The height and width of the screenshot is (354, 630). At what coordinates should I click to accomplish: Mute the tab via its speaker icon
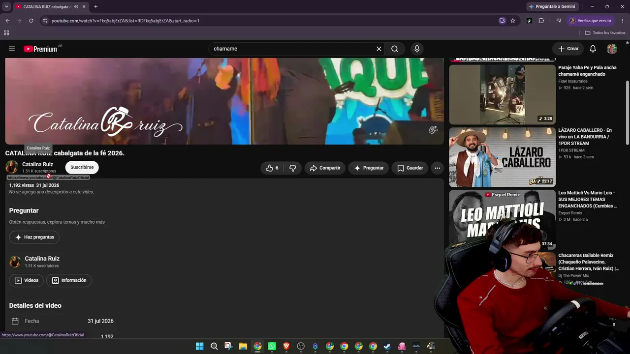(x=76, y=6)
